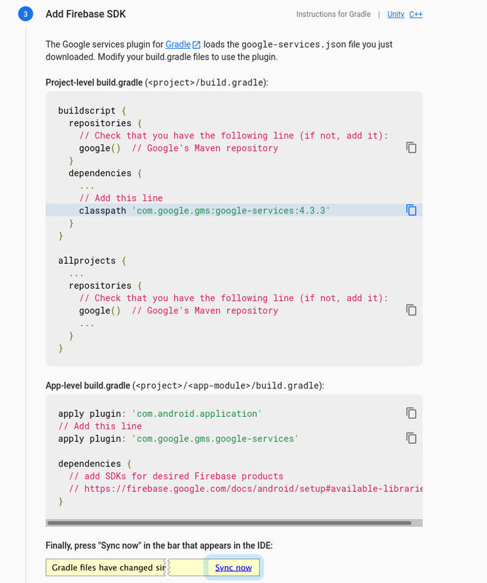Click the 'allprojects {' code line
The width and height of the screenshot is (487, 583).
92,261
